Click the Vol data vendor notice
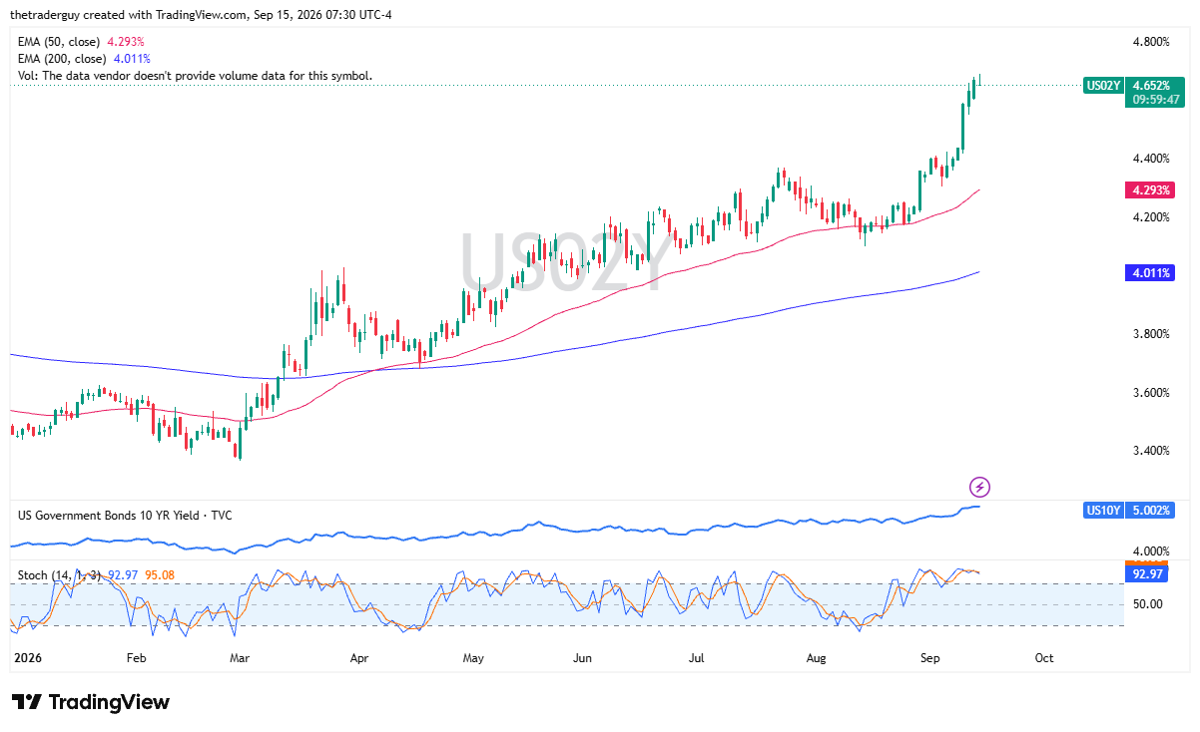1200x732 pixels. pyautogui.click(x=195, y=76)
